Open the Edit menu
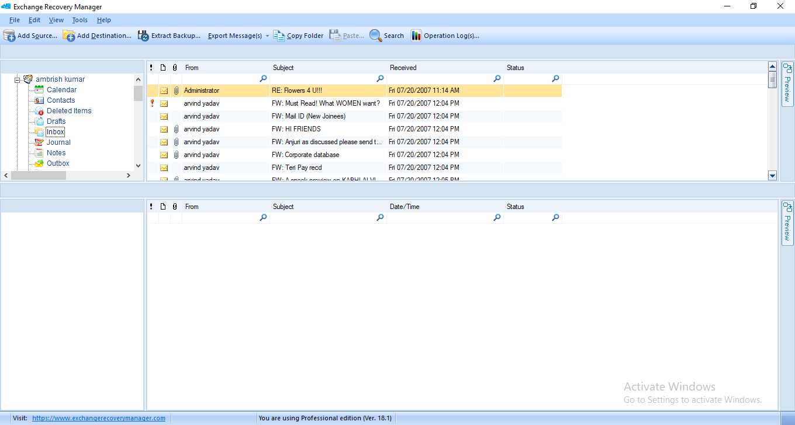Viewport: 795px width, 425px height. (x=34, y=20)
